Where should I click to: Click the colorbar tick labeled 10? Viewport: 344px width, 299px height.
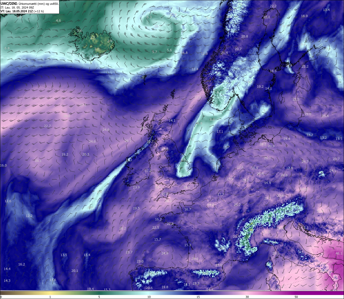149,297
